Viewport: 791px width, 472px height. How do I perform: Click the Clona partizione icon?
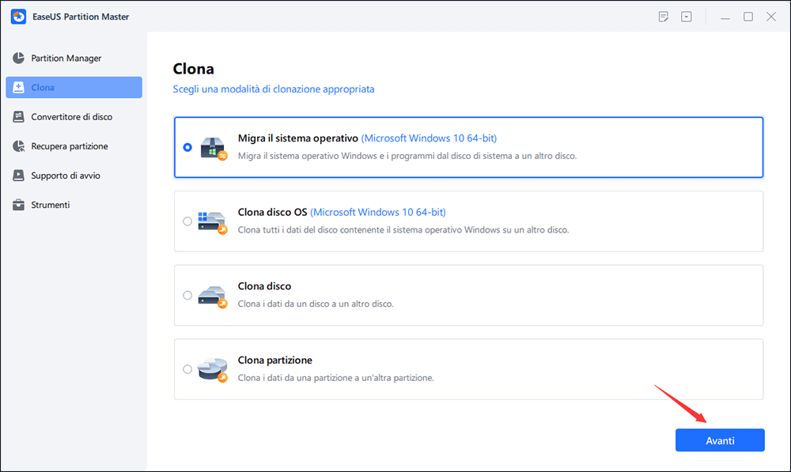[x=212, y=370]
